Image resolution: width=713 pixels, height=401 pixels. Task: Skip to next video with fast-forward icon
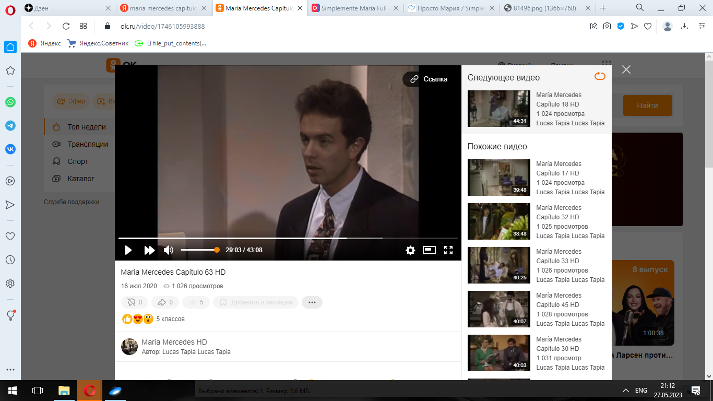point(149,250)
